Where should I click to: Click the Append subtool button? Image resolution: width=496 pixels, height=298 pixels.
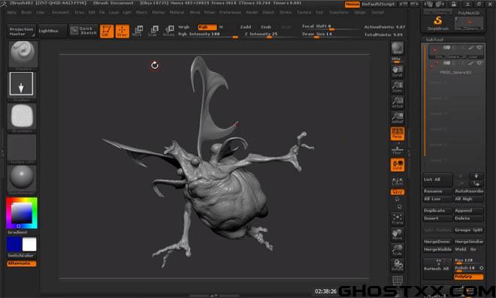pos(469,210)
